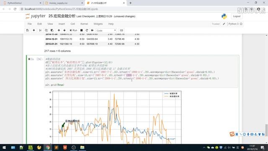Click the Trusted notebook indicator

pyautogui.click(x=216, y=24)
